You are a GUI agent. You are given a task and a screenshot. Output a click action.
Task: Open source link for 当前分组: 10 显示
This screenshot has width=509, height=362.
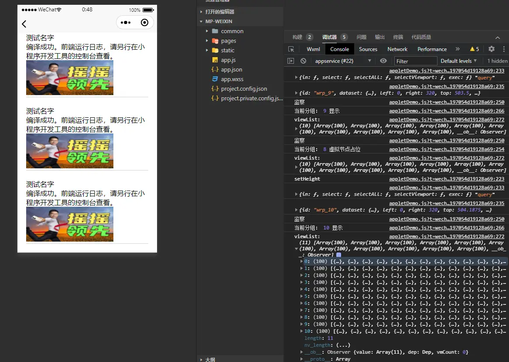point(447,228)
